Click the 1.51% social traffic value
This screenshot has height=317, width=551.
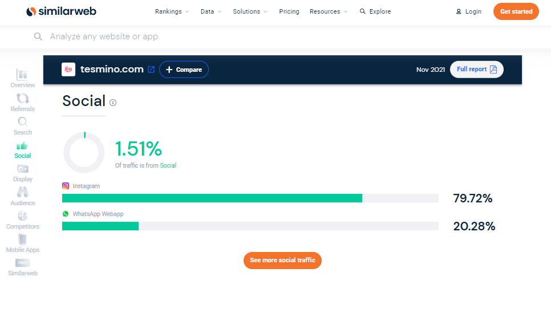pyautogui.click(x=139, y=149)
